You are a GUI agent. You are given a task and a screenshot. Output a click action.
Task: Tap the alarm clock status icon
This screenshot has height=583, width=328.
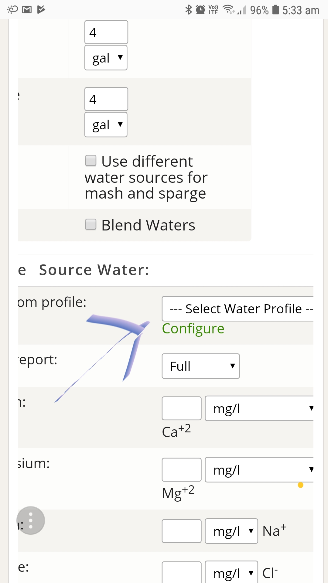[x=200, y=10]
